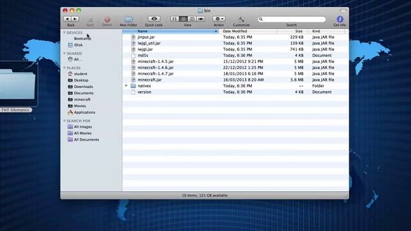Switch to Cover Flow view
Image resolution: width=411 pixels, height=231 pixels.
coord(200,19)
